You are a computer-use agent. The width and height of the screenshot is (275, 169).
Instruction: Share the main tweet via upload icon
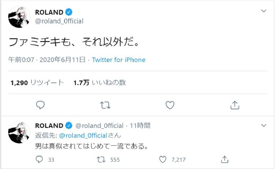(x=235, y=105)
